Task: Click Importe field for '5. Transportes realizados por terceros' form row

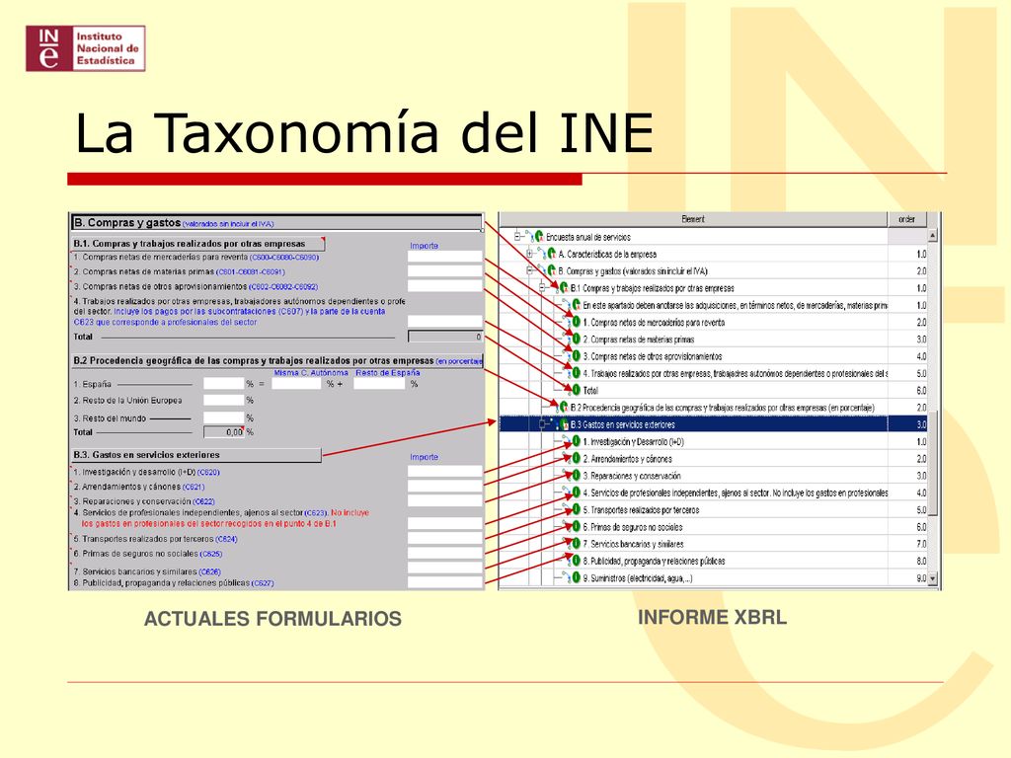Action: point(445,539)
